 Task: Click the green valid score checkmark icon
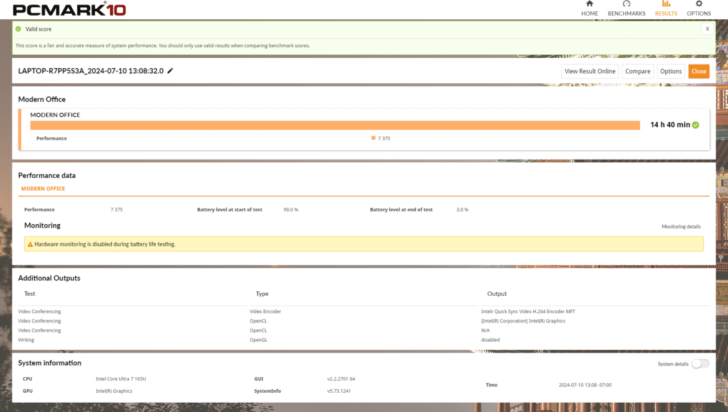coord(19,29)
